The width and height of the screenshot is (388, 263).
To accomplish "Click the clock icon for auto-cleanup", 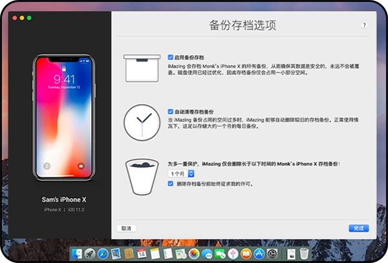I will tap(142, 122).
